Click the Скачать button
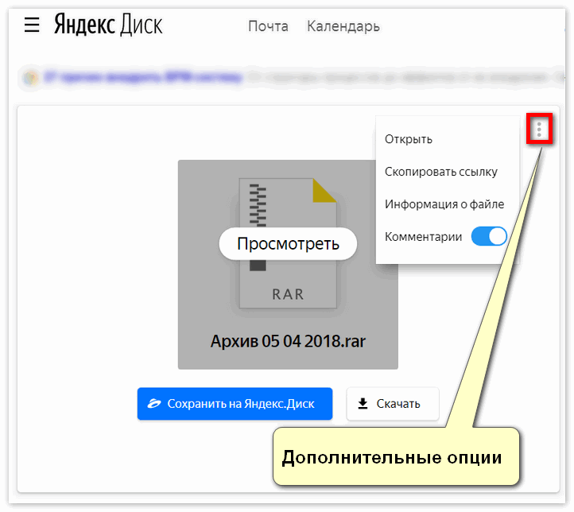Screen dimensions: 574x512 [393, 404]
